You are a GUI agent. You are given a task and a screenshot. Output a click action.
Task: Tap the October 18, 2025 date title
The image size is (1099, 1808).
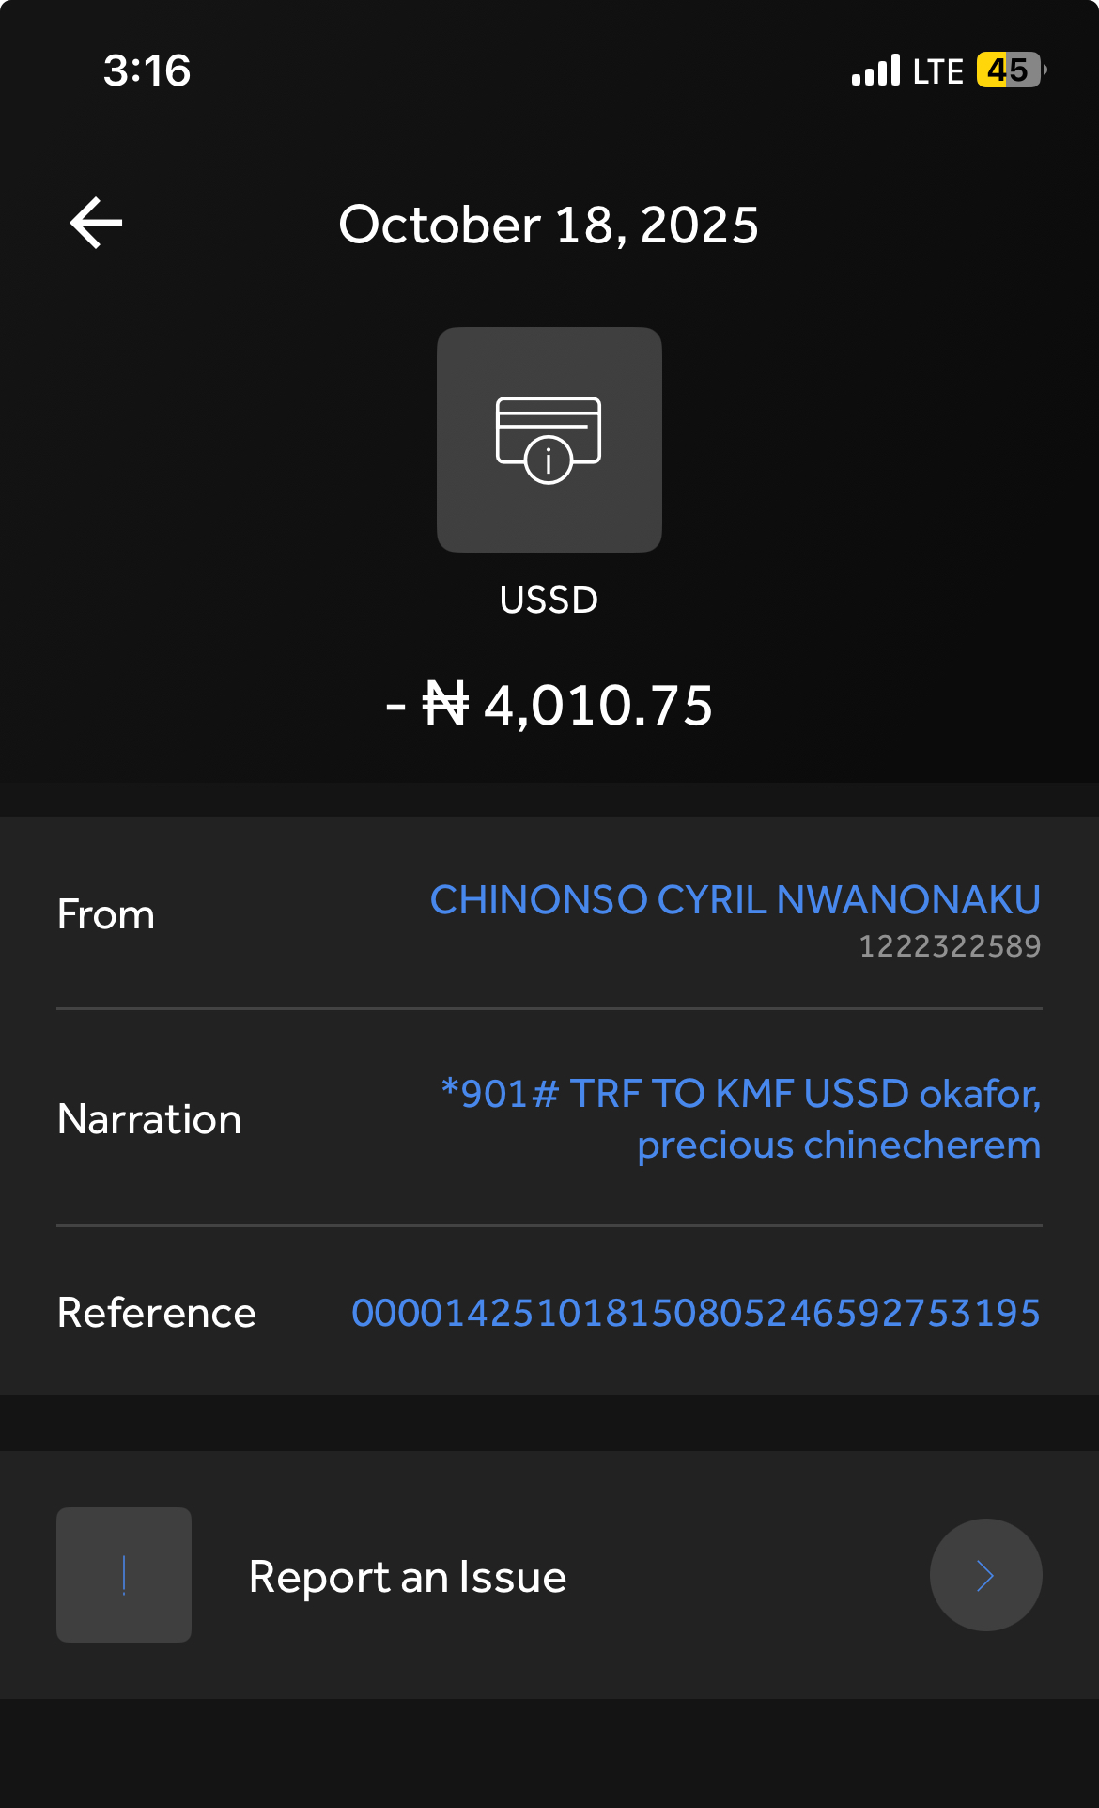549,226
